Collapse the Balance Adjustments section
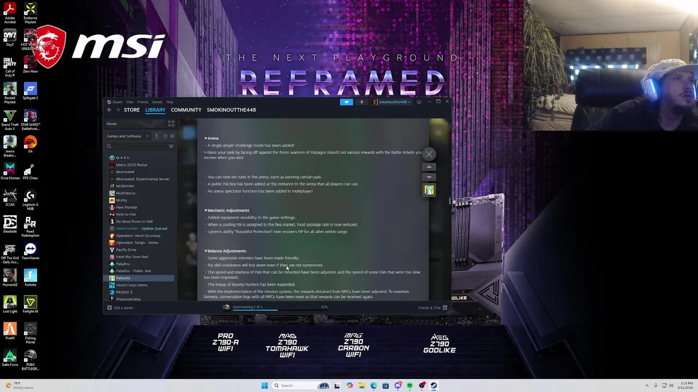The image size is (698, 392). 206,251
